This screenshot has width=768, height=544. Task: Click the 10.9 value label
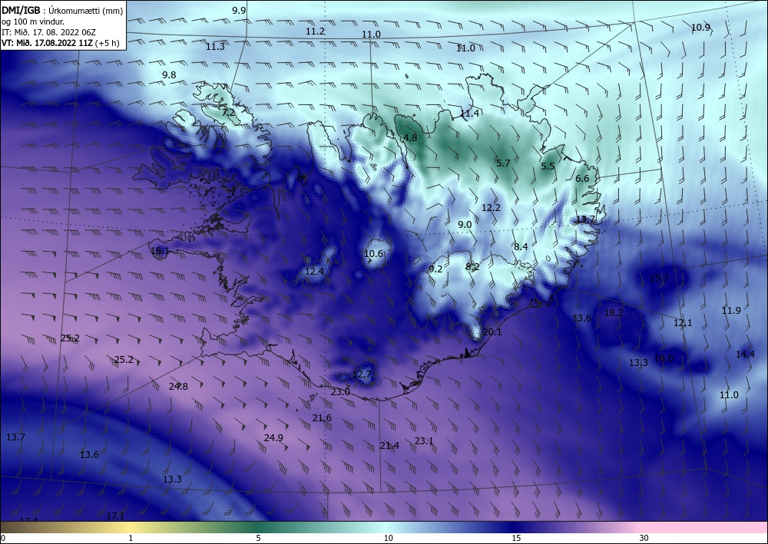point(700,28)
